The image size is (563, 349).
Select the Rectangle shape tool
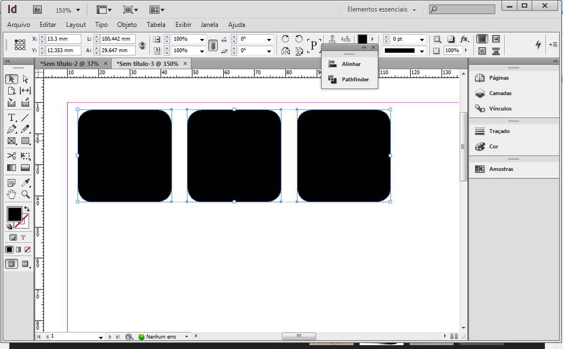pos(25,141)
